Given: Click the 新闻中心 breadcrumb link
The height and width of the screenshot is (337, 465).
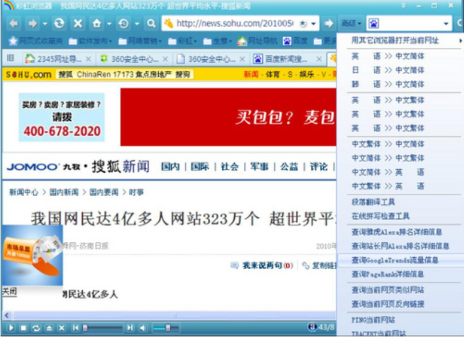Looking at the screenshot, I should (x=24, y=193).
